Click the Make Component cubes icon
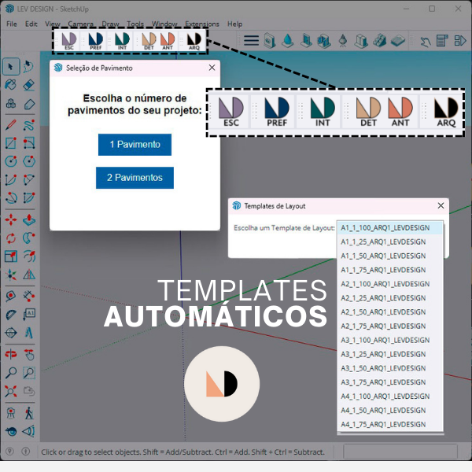The width and height of the screenshot is (472, 472). tap(11, 104)
